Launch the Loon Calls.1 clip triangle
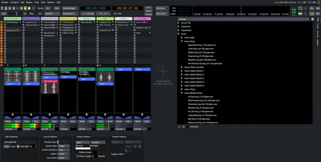Screen dimensions: 321x162 pos(135,22)
